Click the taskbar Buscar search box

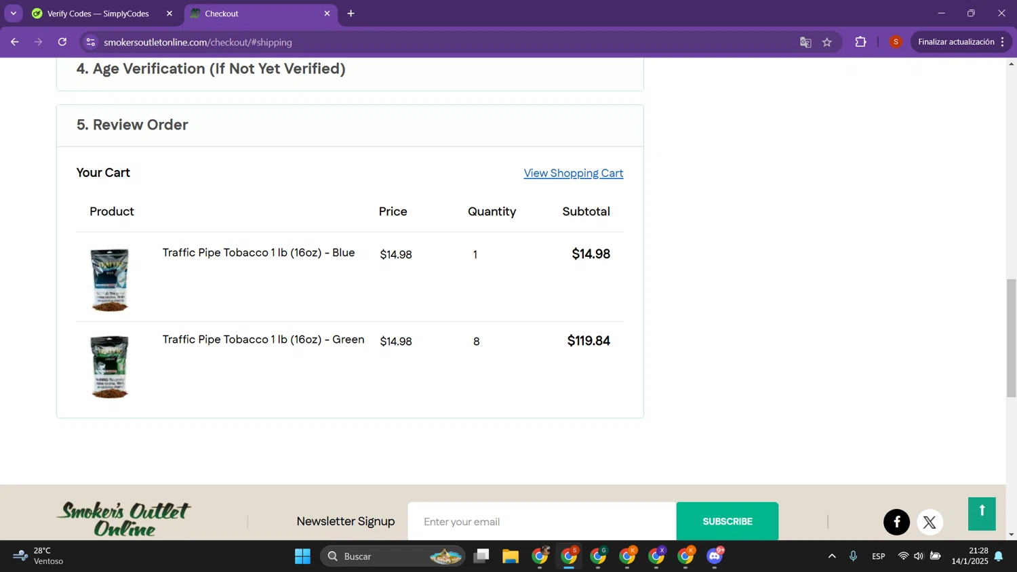coord(393,556)
